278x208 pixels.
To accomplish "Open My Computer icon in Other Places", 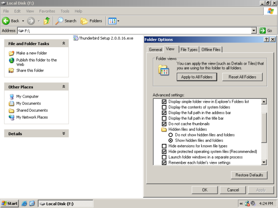I will tap(12, 97).
